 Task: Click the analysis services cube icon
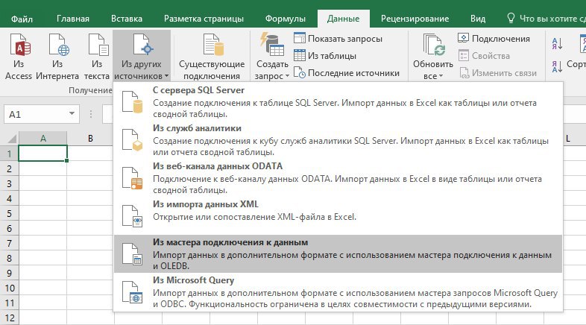tap(132, 140)
